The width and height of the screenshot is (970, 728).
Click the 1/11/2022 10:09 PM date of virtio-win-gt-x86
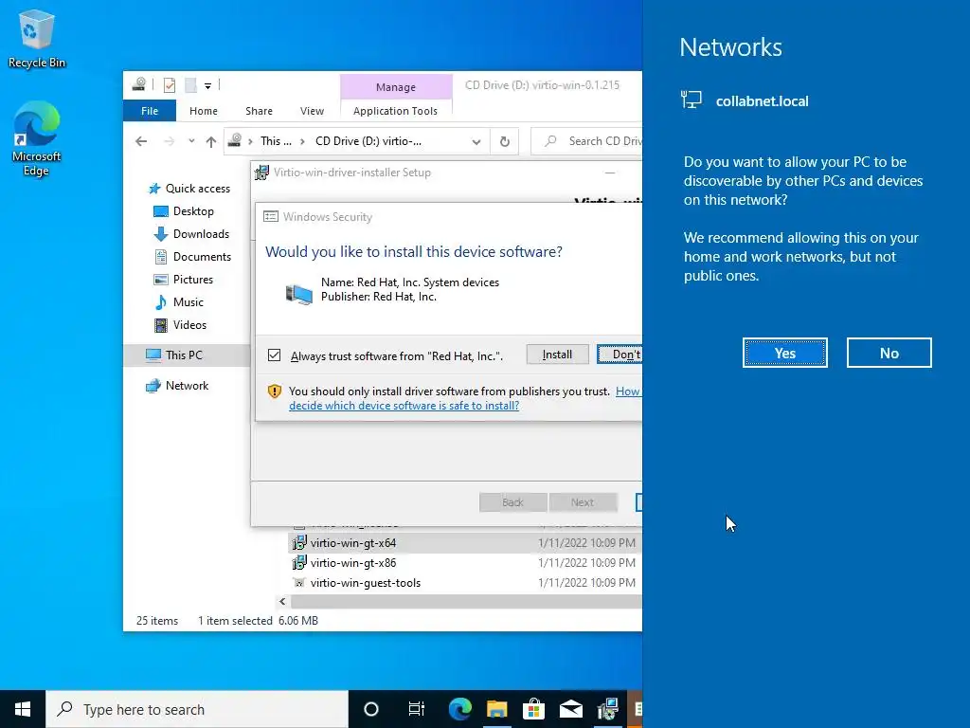tap(586, 563)
